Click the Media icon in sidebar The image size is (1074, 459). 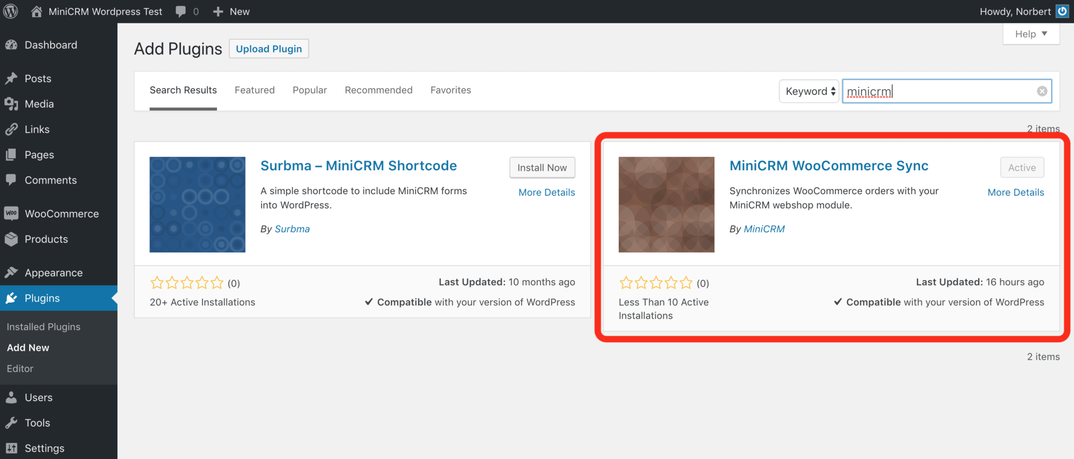point(11,104)
